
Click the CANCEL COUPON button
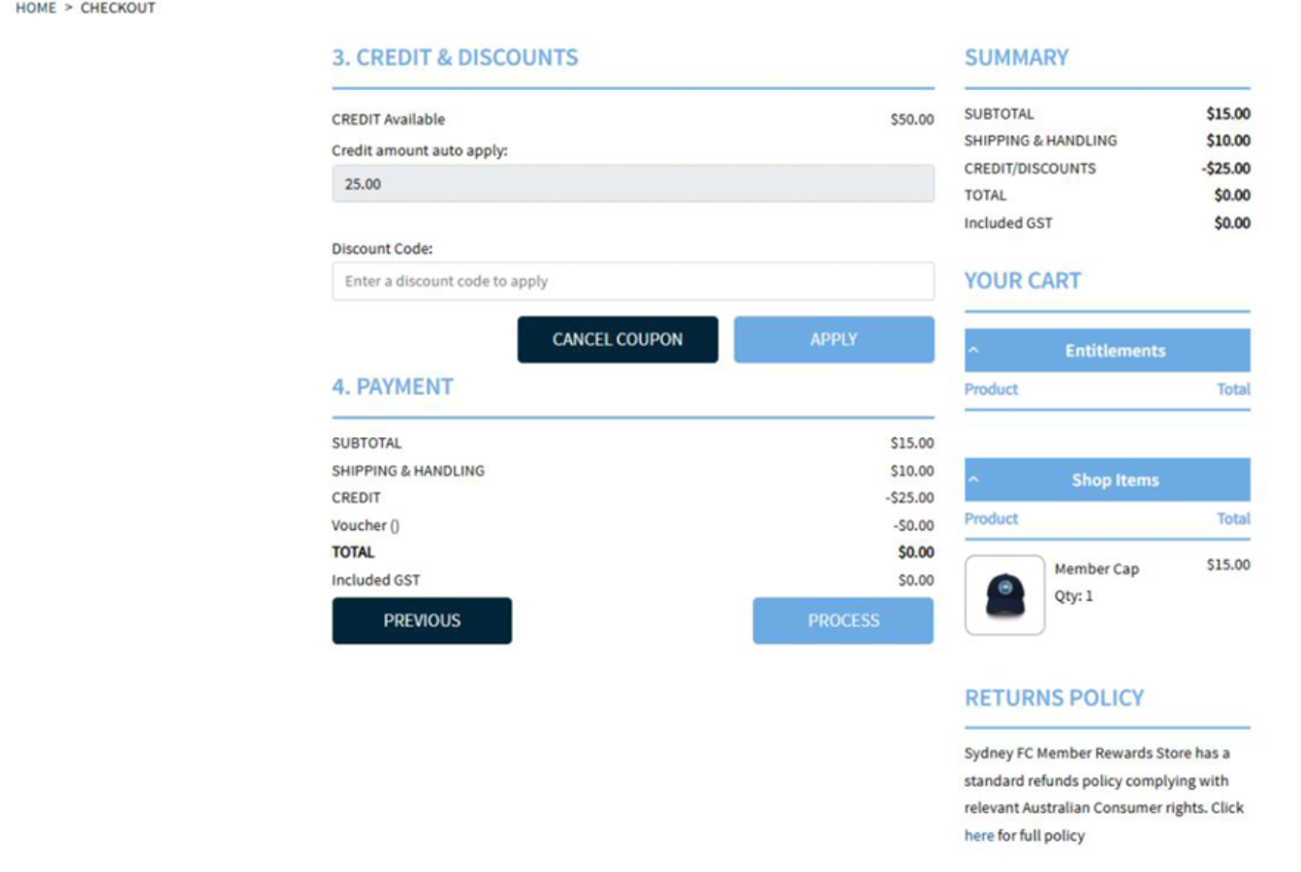pyautogui.click(x=618, y=339)
